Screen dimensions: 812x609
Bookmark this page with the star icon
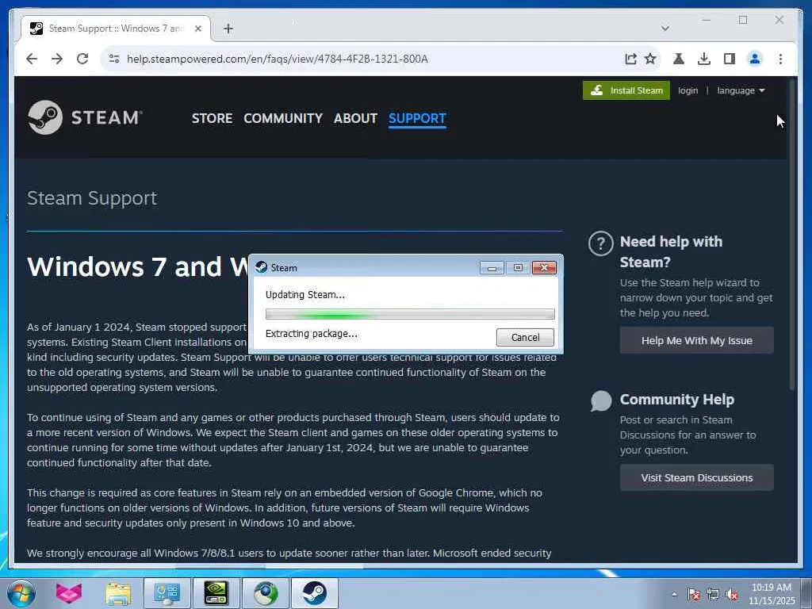[650, 59]
